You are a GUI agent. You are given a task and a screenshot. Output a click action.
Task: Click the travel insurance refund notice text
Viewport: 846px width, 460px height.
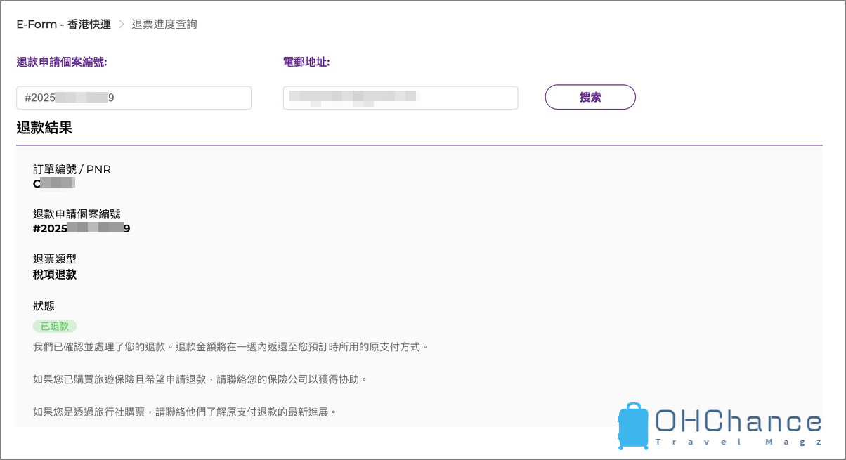[x=200, y=379]
